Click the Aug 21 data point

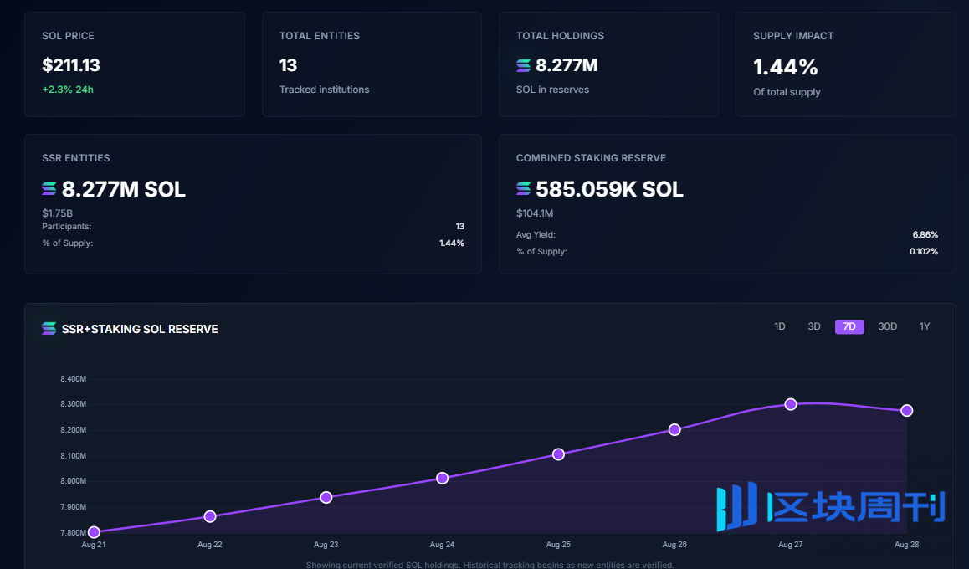(x=94, y=532)
